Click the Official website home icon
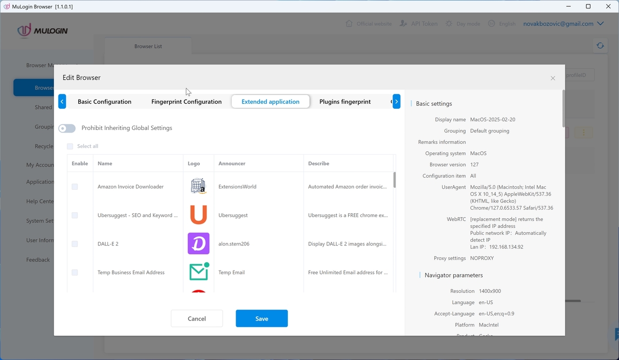619x360 pixels. [x=349, y=23]
